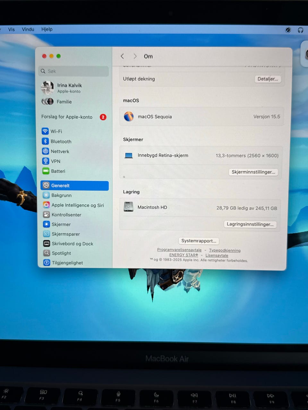Viewport: 308px width, 410px height.
Task: Open the Typegodkjenning link
Action: pyautogui.click(x=225, y=250)
